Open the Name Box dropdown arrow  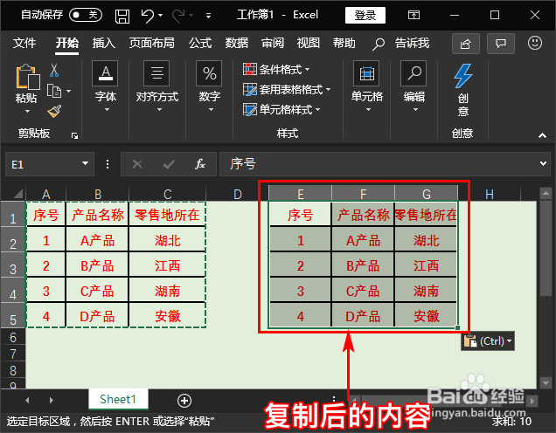[x=85, y=163]
